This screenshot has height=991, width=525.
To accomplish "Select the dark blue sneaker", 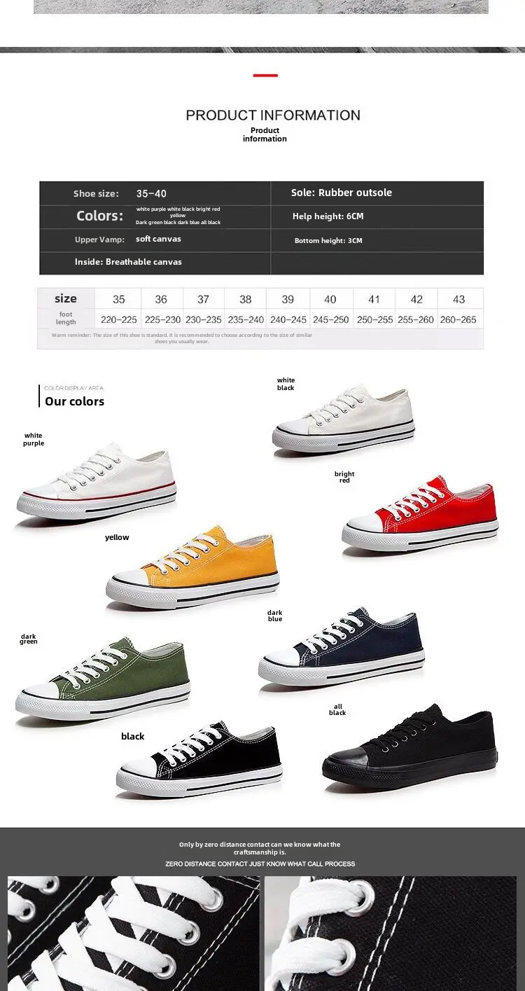I will pos(342,646).
